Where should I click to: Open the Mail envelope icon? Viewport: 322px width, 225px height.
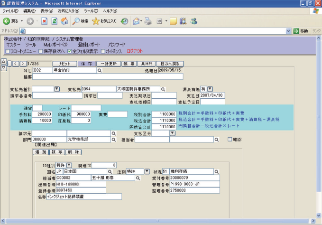click(136, 21)
